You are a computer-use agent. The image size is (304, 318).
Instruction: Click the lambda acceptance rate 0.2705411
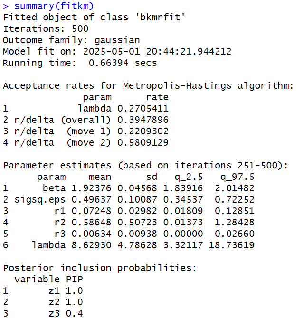tap(143, 109)
